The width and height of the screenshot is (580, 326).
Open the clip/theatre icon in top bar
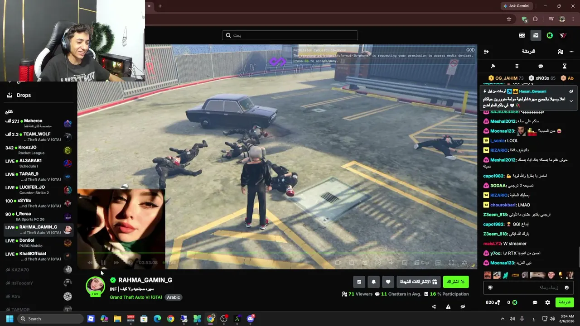pyautogui.click(x=522, y=35)
